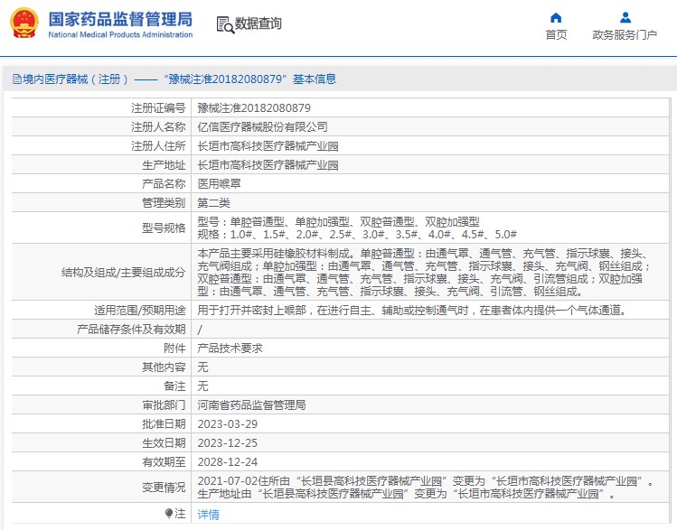Open the 首页 navigation item
Image resolution: width=677 pixels, height=530 pixels.
[556, 35]
